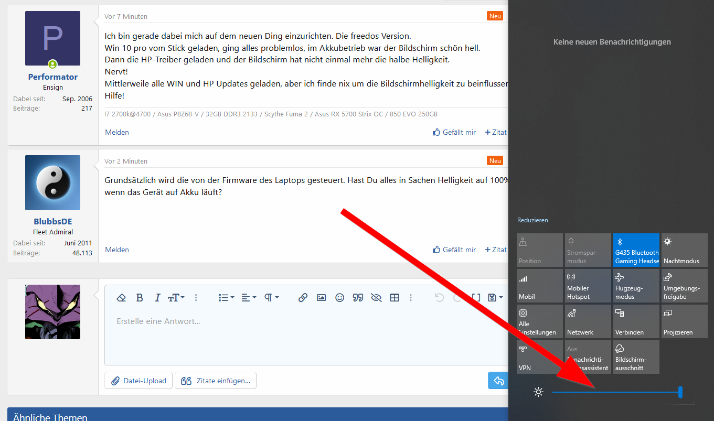The image size is (714, 421).
Task: Apply bold formatting in reply editor
Action: [140, 297]
